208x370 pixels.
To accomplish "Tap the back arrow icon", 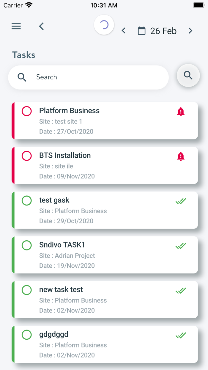I will point(41,26).
